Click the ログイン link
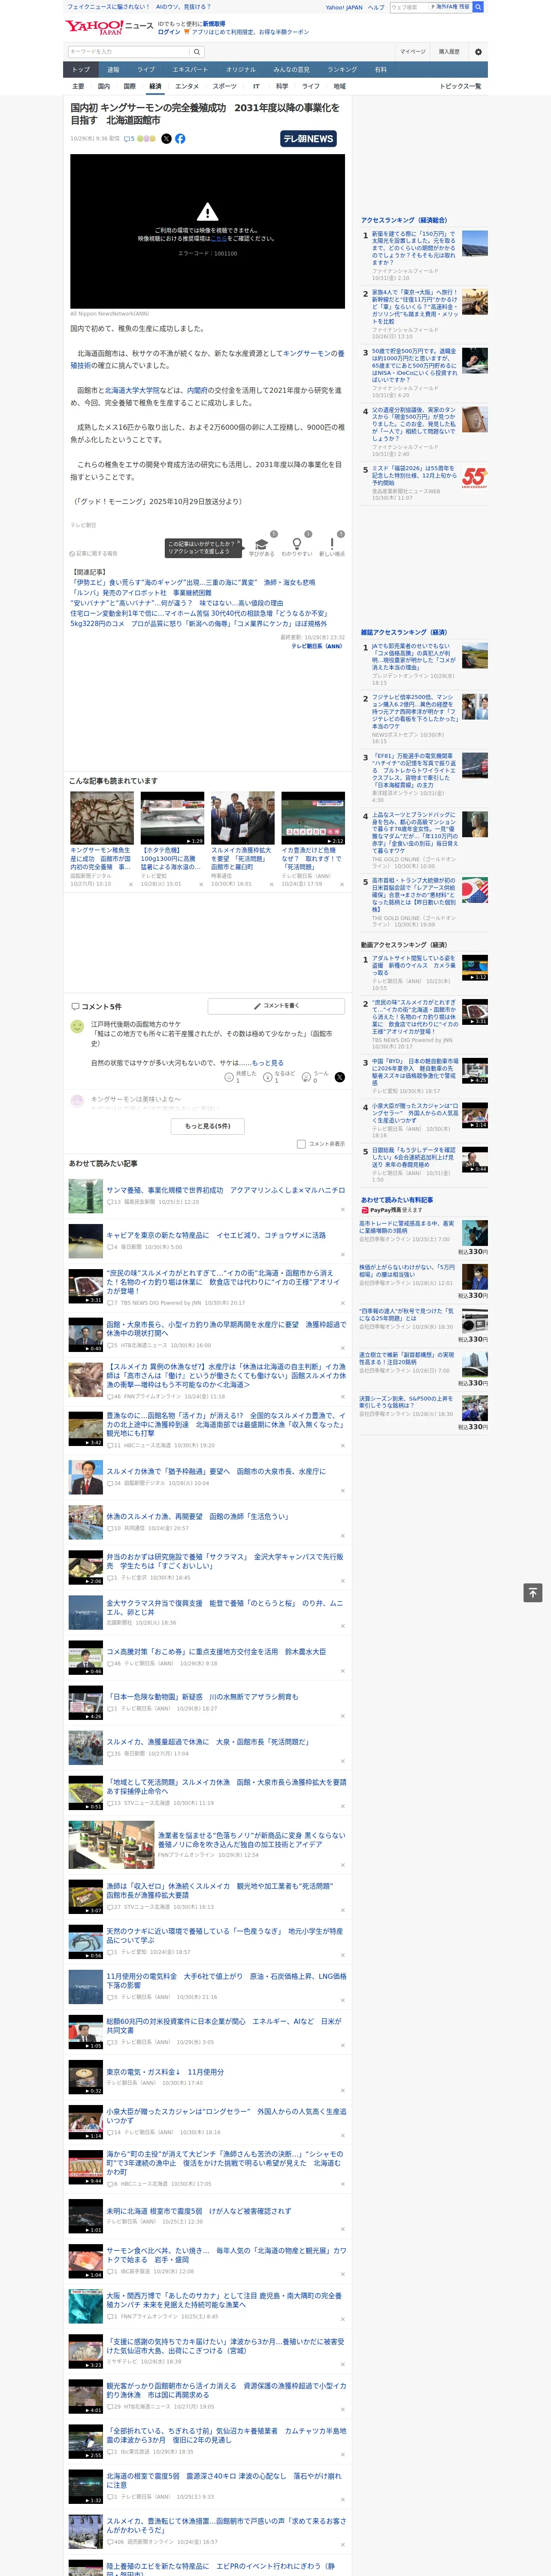The image size is (551, 2576). point(169,32)
